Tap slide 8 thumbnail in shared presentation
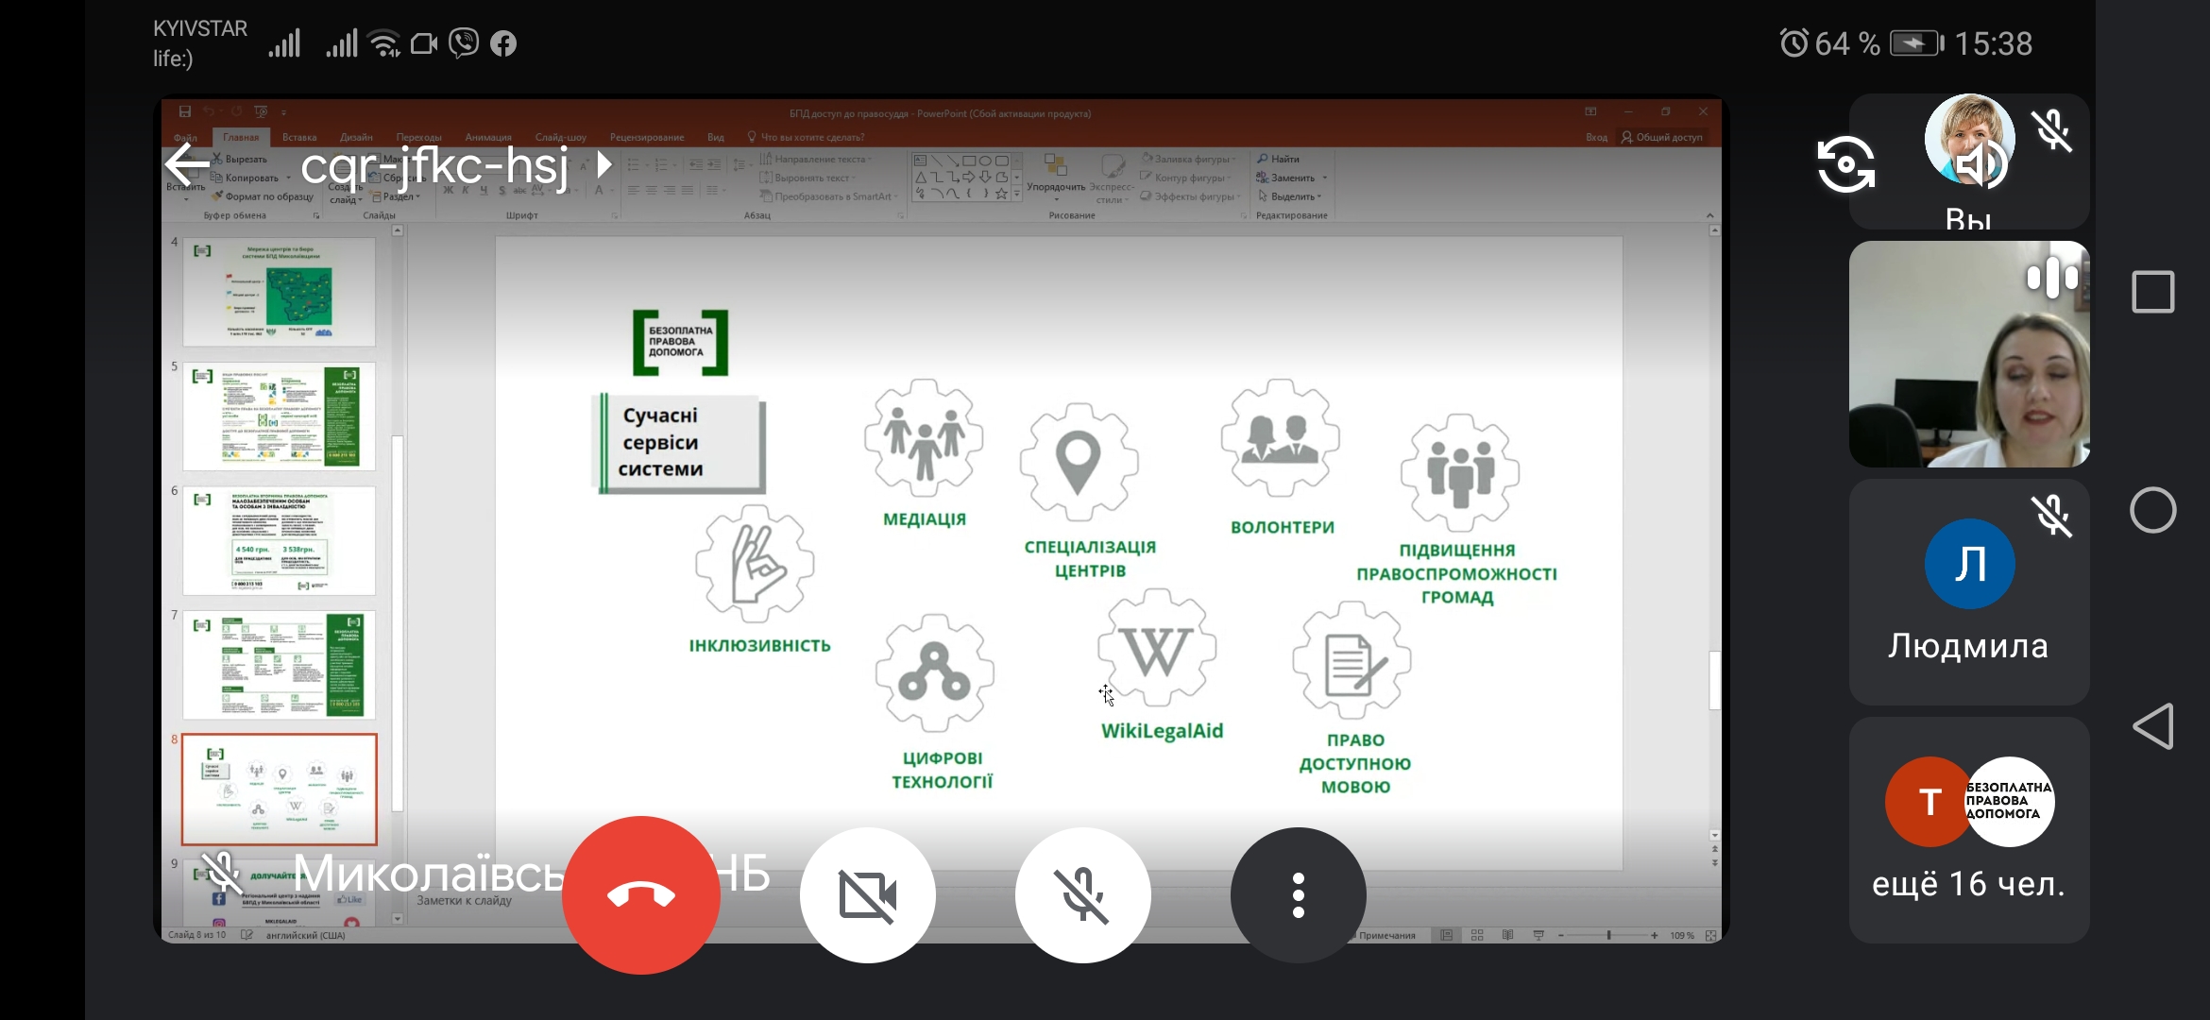The image size is (2210, 1020). 280,789
